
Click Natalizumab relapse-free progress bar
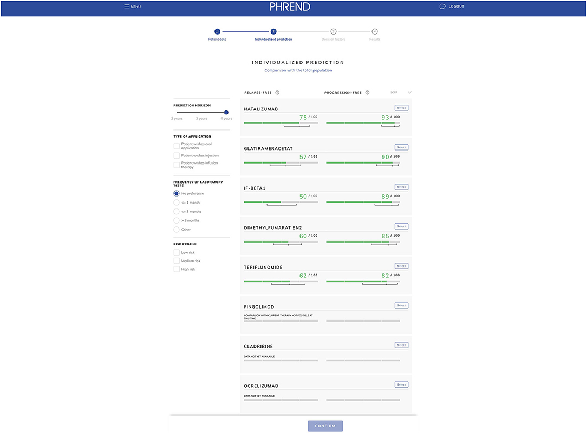[x=281, y=123]
